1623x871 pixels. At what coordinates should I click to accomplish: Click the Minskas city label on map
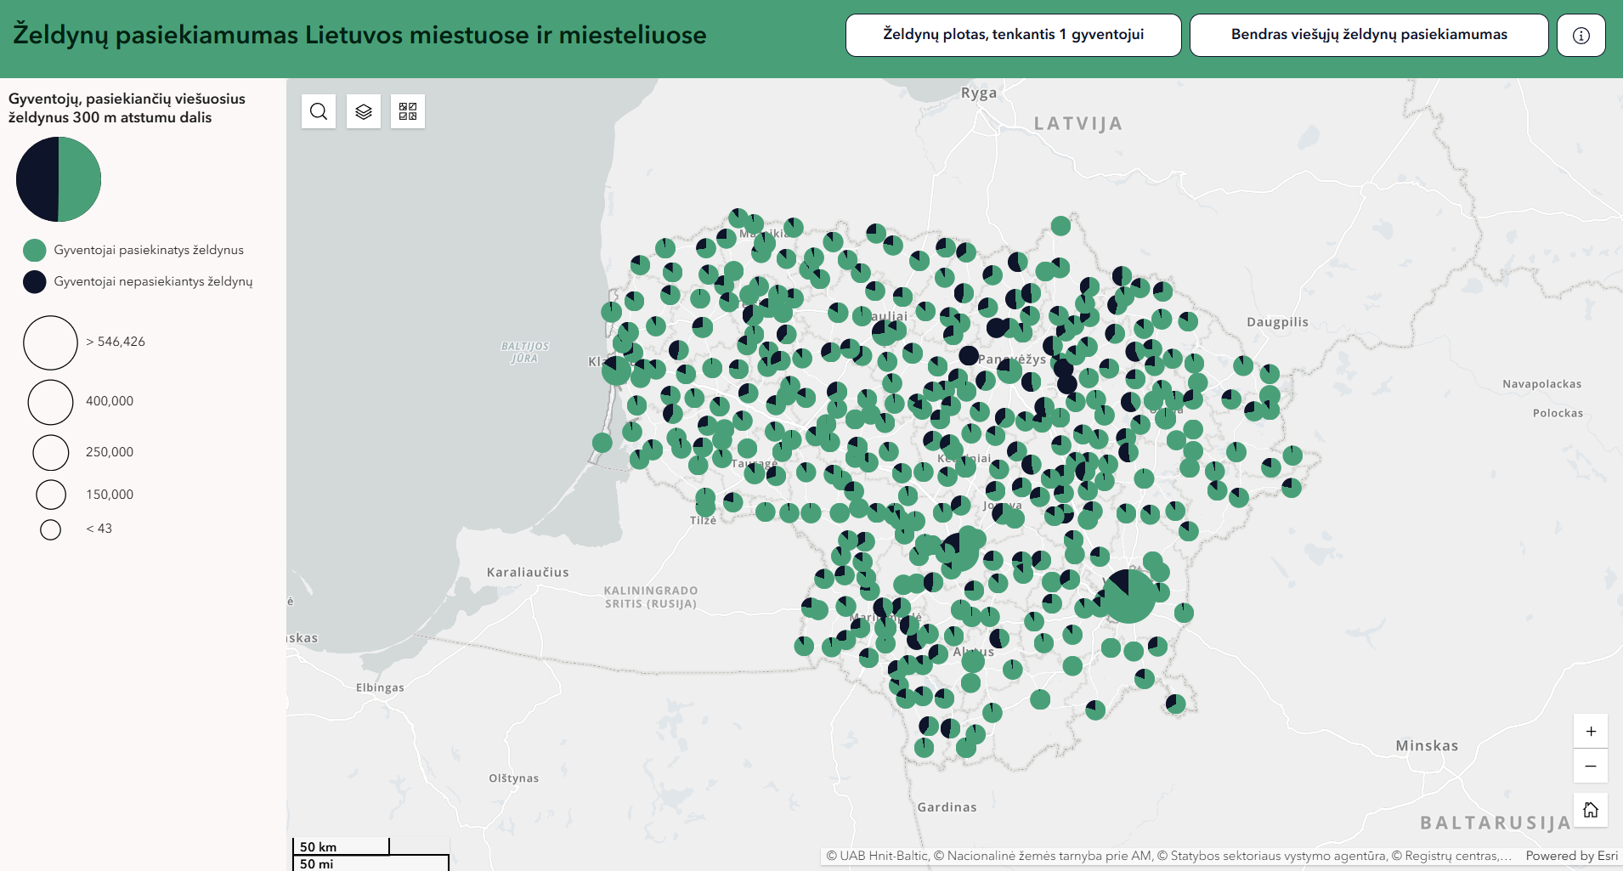[x=1426, y=745]
